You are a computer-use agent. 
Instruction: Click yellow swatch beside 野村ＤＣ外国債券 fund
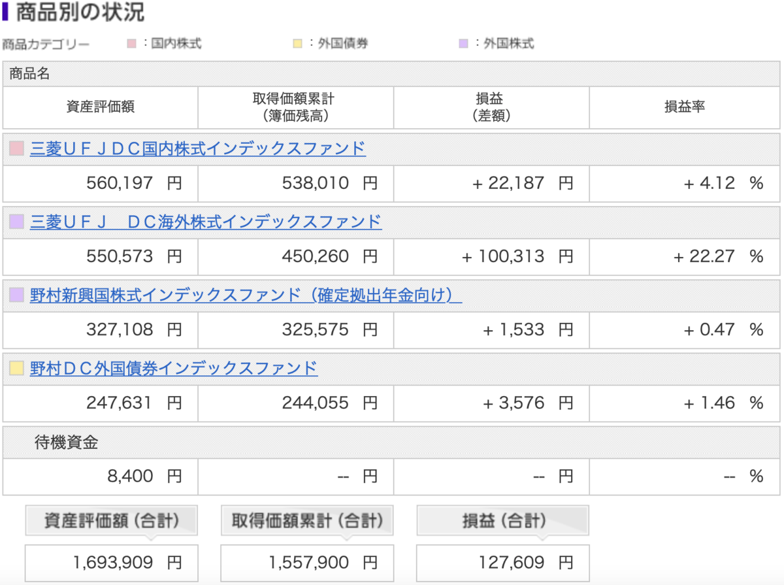point(16,369)
